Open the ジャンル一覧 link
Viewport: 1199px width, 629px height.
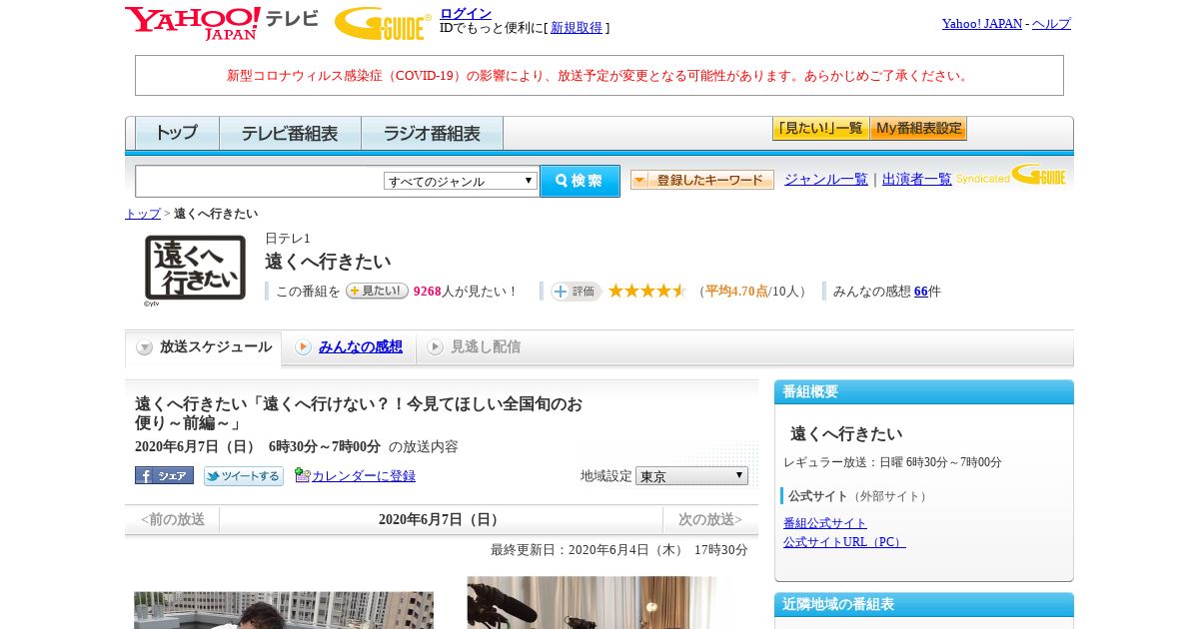point(826,179)
